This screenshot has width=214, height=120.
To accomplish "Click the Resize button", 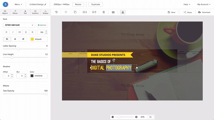I will [78, 4].
